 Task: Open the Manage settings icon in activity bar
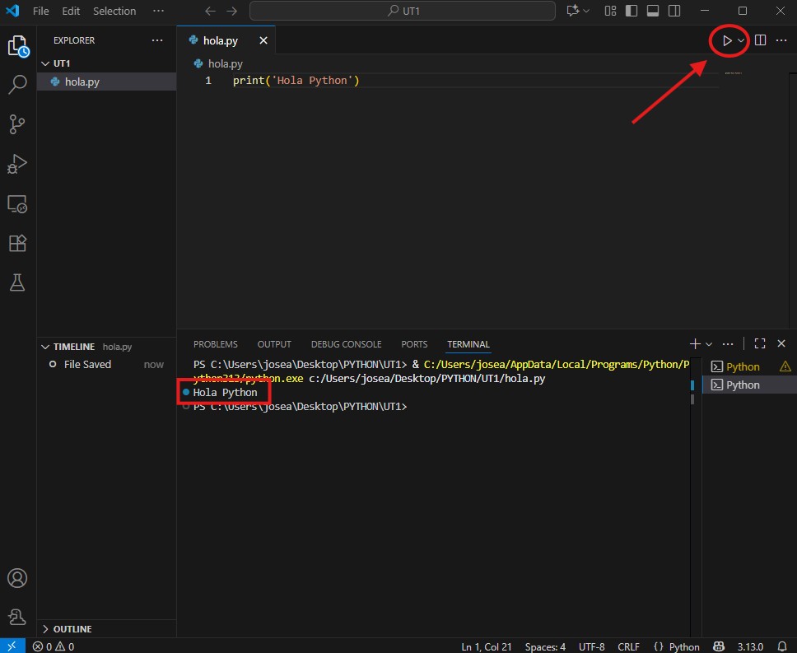click(18, 617)
